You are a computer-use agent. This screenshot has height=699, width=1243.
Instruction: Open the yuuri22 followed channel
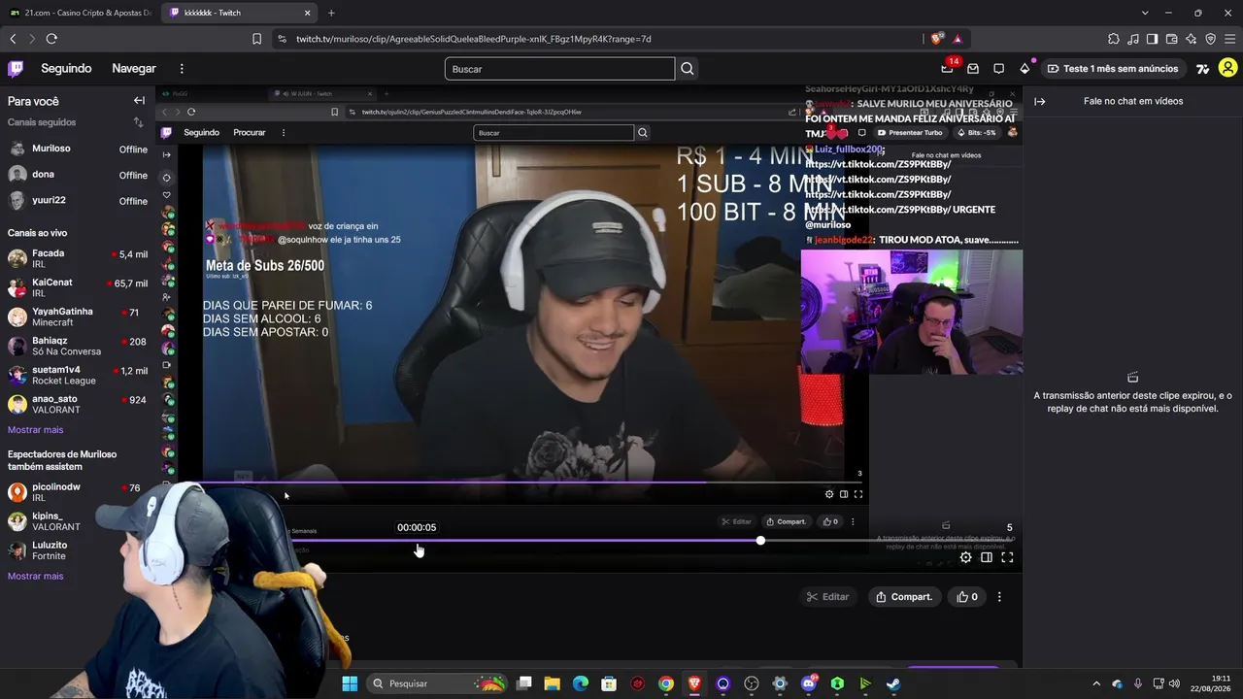[78, 201]
